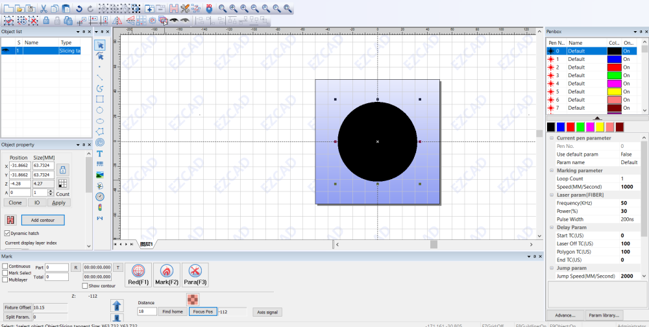The width and height of the screenshot is (649, 327).
Task: Click the open eye show icon
Action: (174, 20)
